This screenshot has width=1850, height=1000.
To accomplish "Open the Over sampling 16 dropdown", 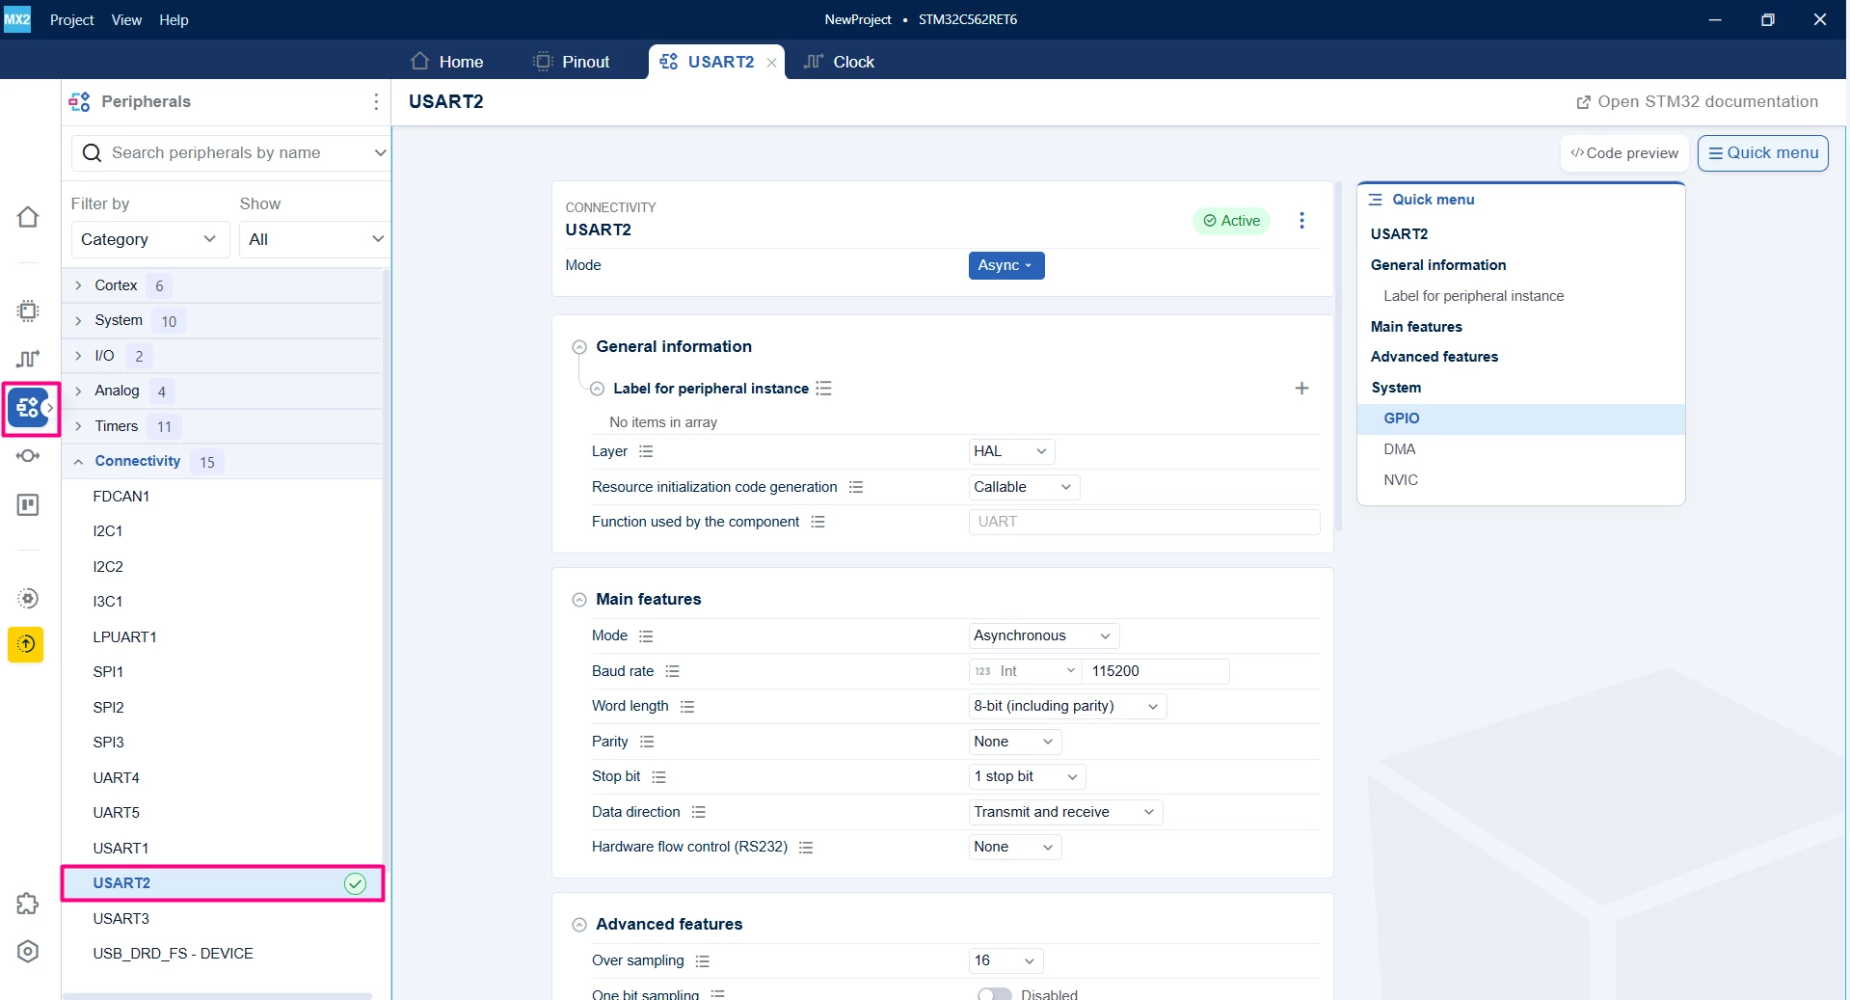I will [1005, 960].
